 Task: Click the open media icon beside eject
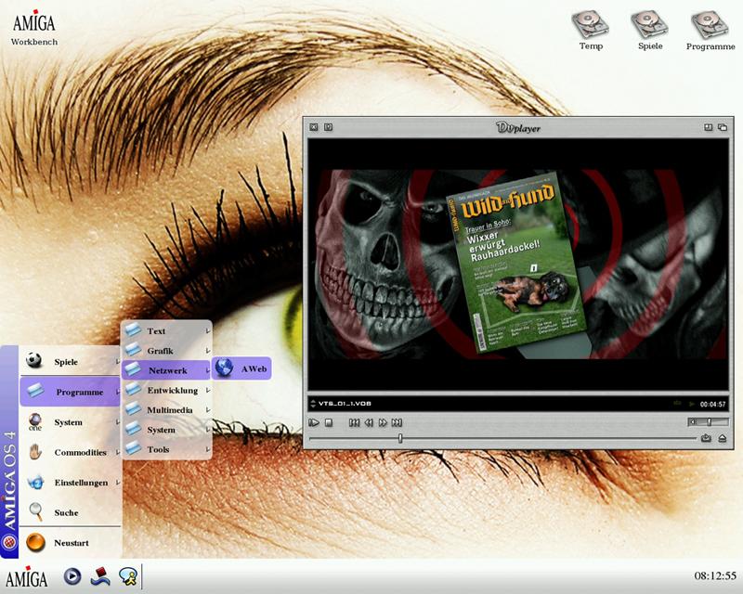706,439
